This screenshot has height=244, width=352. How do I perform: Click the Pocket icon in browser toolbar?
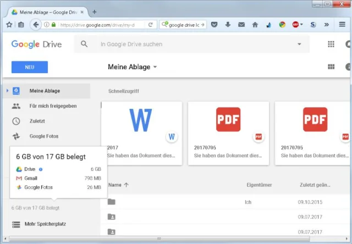point(215,25)
